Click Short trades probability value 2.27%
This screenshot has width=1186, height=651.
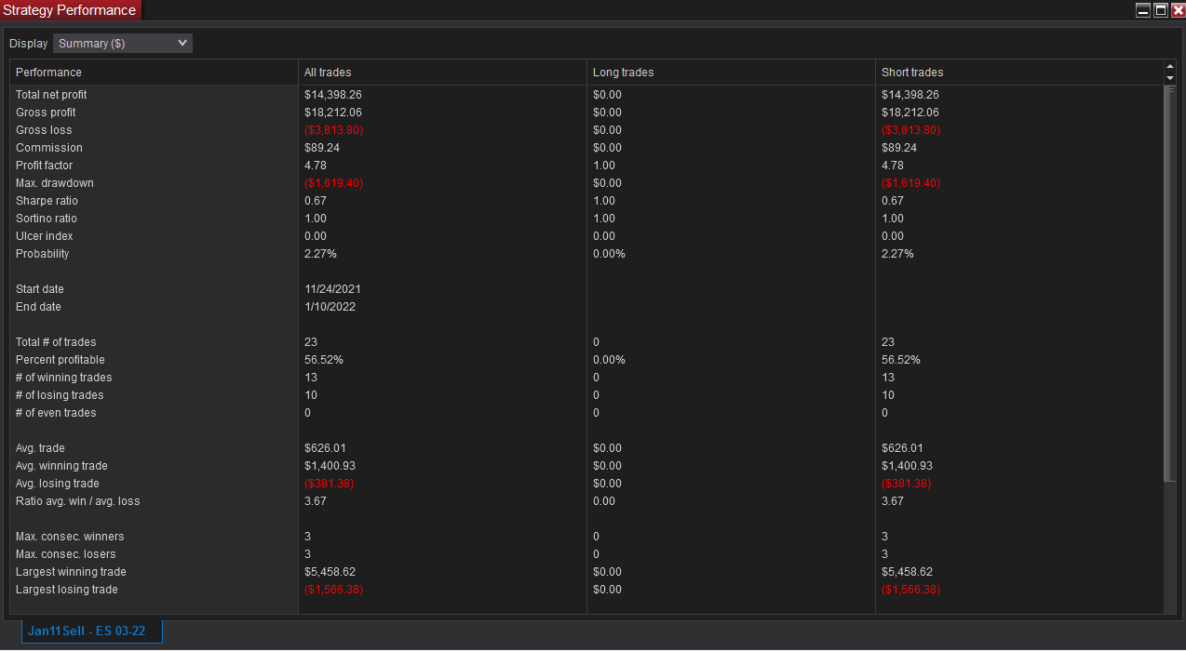pos(897,254)
